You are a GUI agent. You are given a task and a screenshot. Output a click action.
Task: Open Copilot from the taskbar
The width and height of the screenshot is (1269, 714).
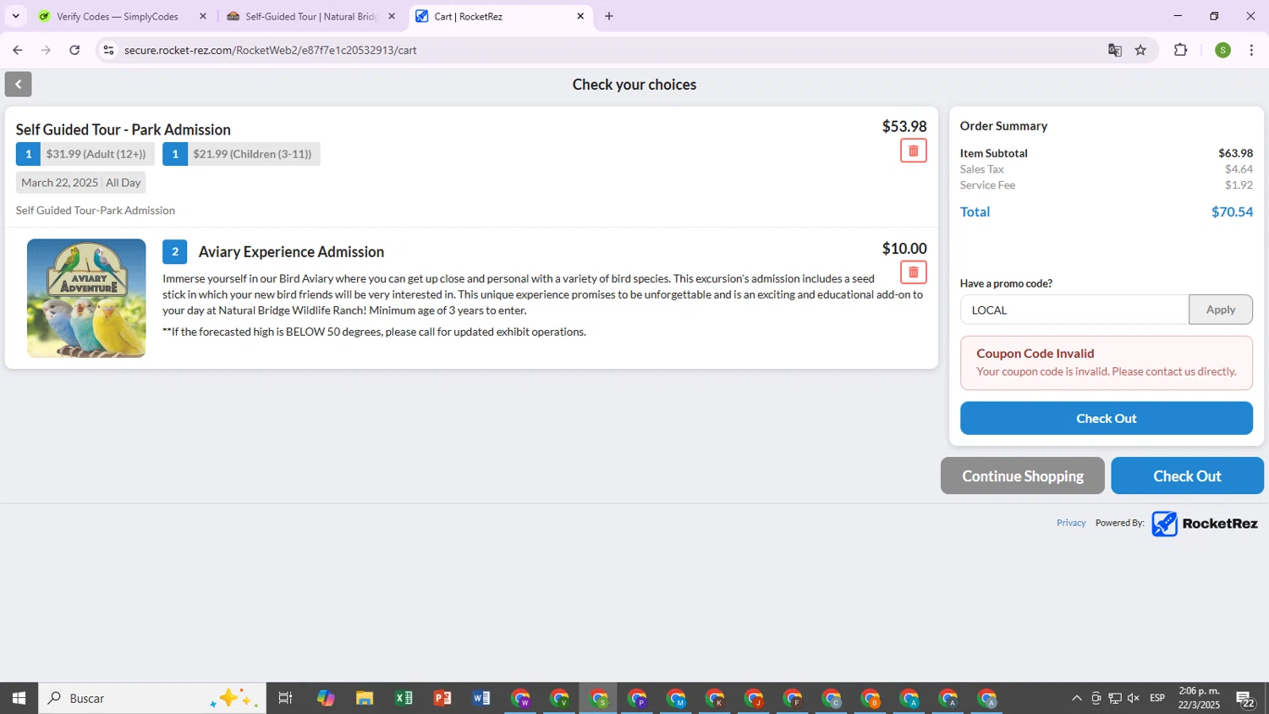coord(326,698)
